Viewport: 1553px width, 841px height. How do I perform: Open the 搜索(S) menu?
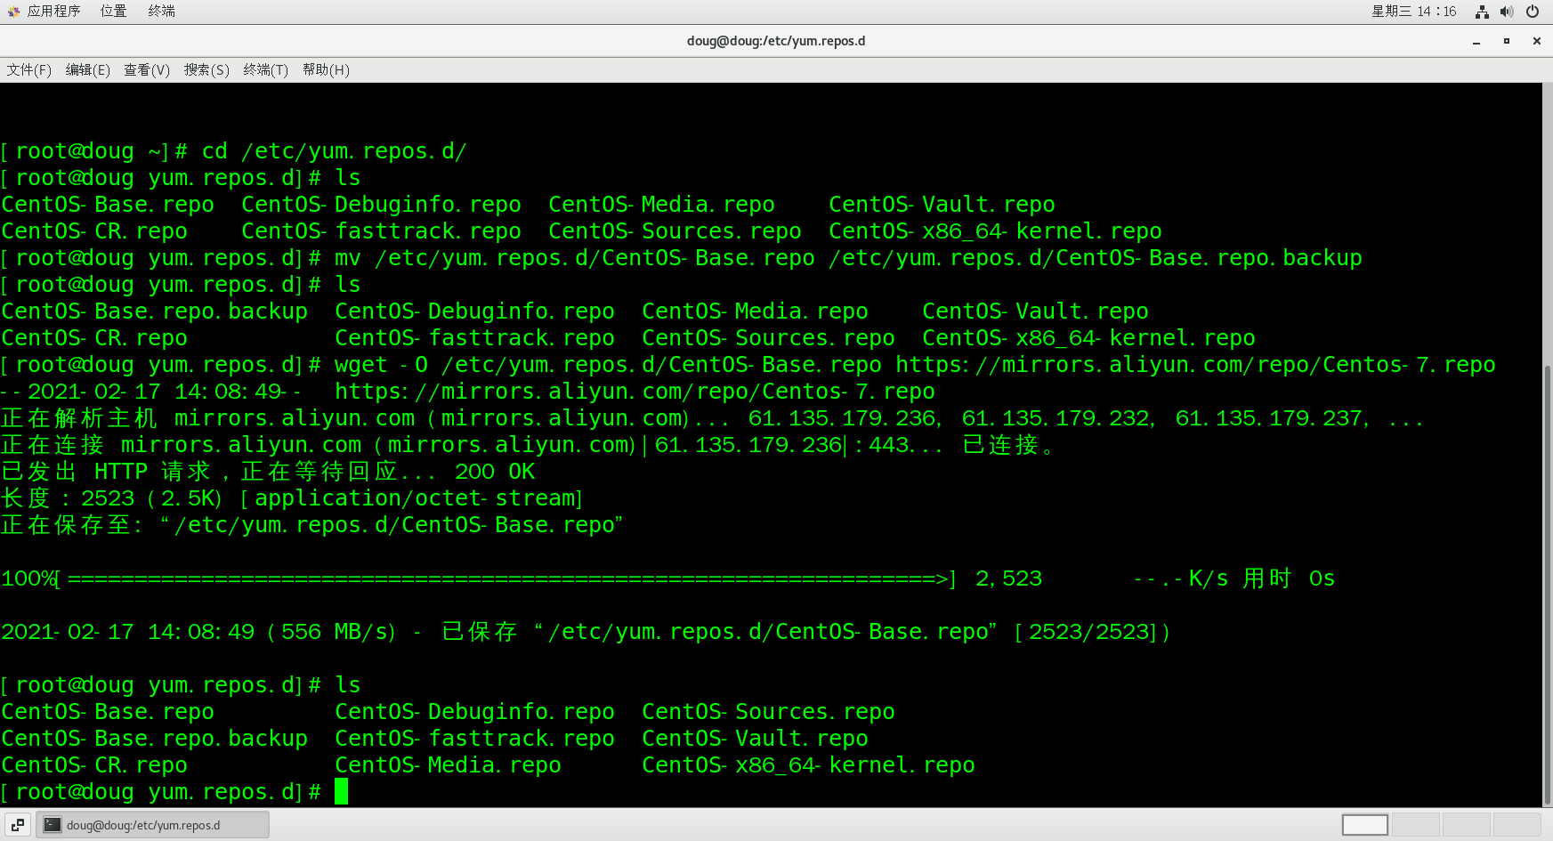point(206,70)
